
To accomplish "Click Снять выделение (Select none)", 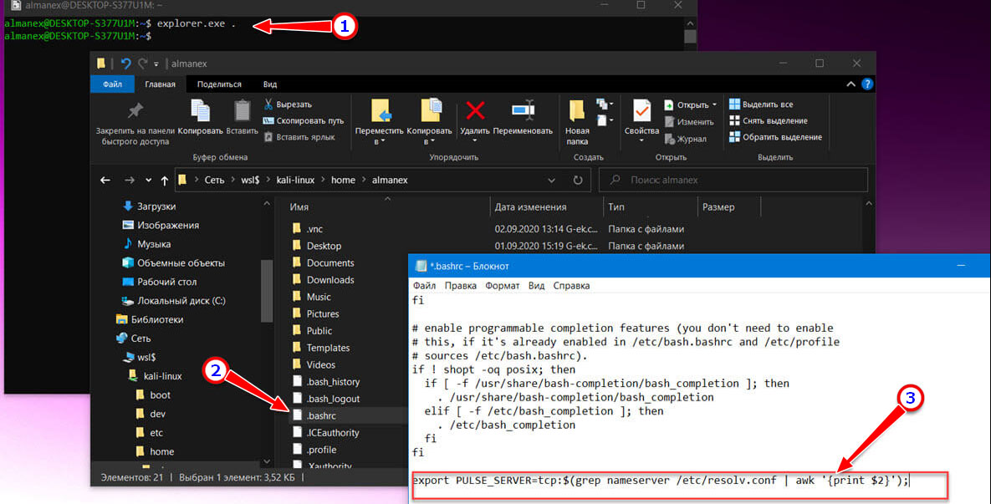I will pos(768,120).
